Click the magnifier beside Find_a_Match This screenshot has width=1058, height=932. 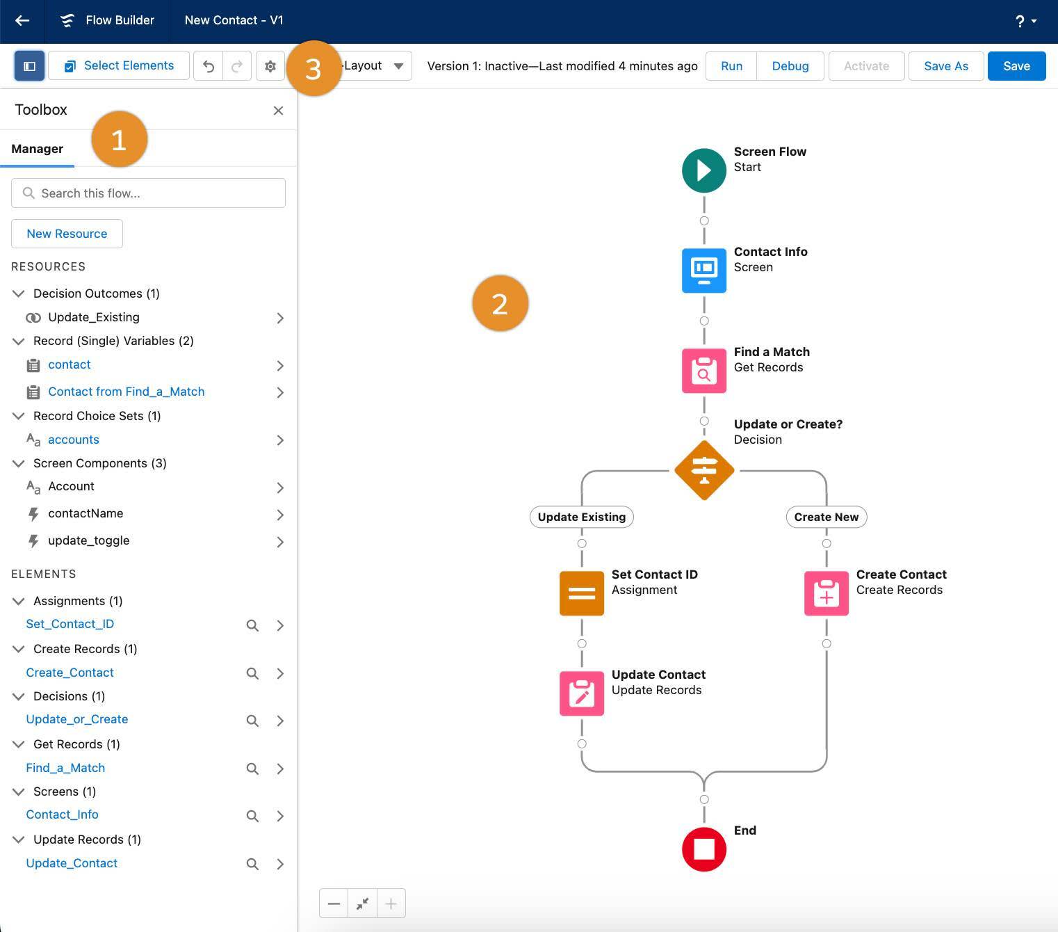coord(252,769)
